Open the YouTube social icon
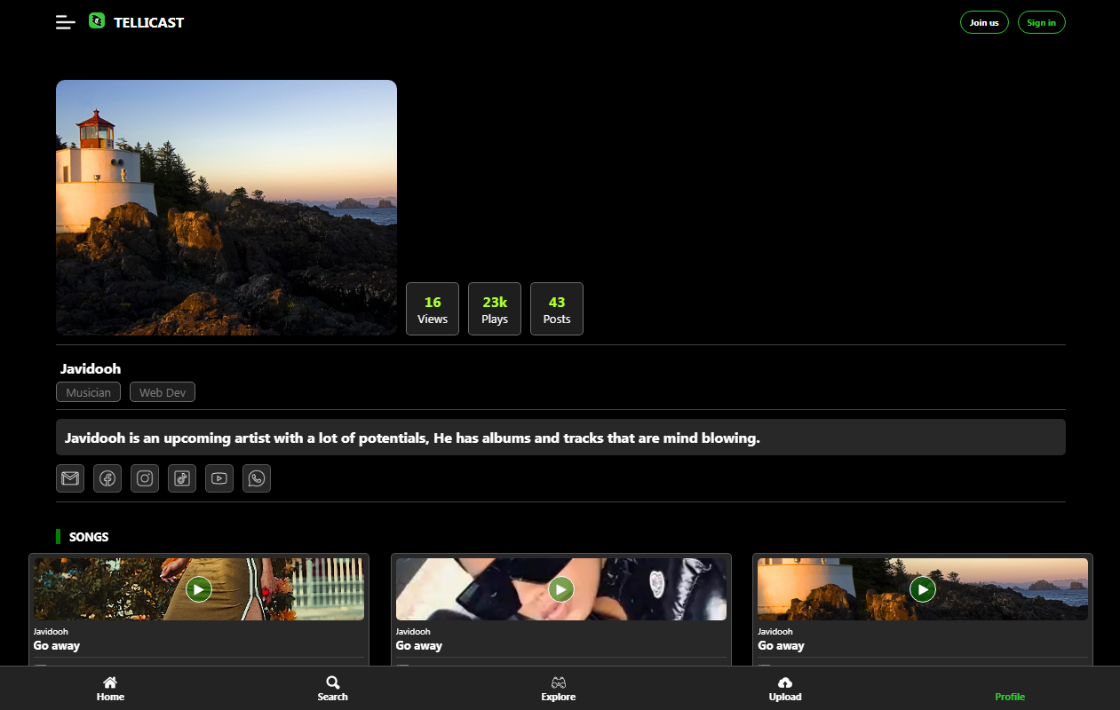The image size is (1120, 710). coord(219,478)
